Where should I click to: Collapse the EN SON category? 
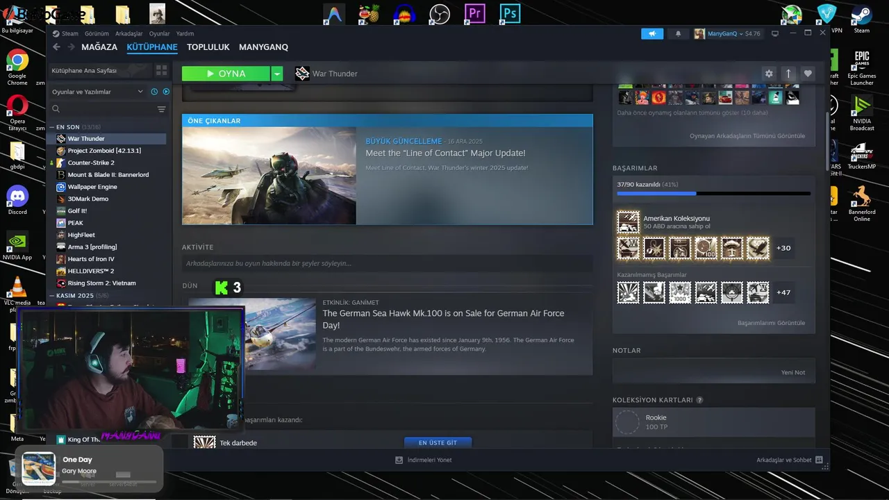click(52, 127)
